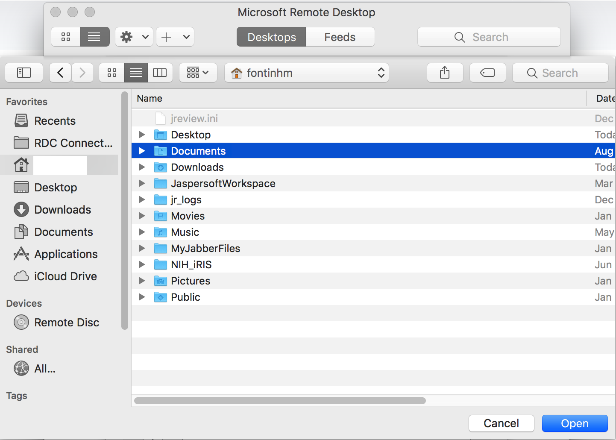Select the Public folder
This screenshot has width=616, height=440.
[374, 297]
